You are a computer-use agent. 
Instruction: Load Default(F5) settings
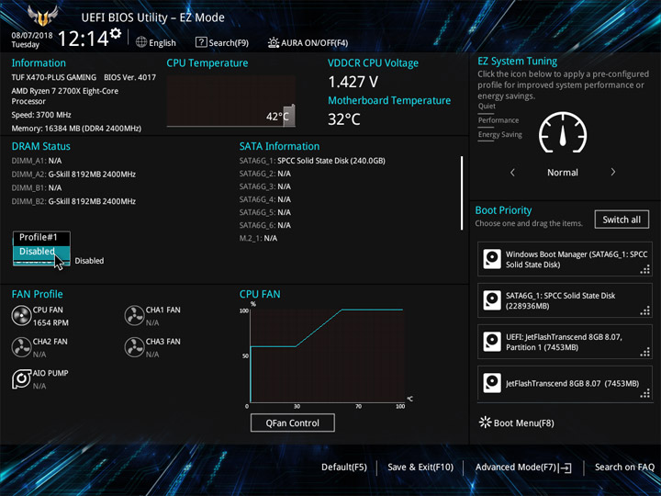click(344, 468)
